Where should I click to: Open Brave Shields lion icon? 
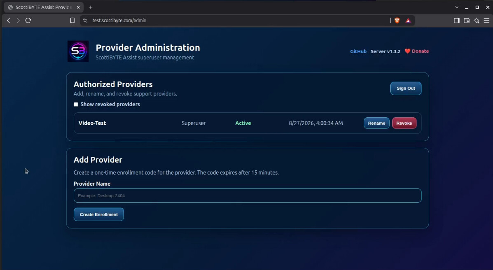(397, 21)
